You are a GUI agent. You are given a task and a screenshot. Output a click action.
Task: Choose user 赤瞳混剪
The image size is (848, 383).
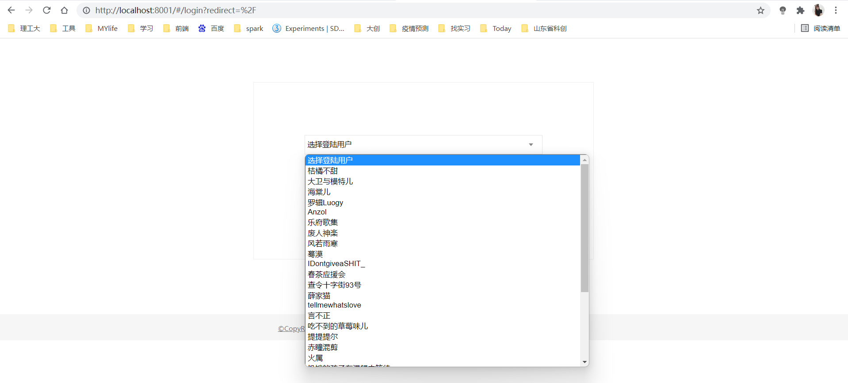tap(443, 348)
